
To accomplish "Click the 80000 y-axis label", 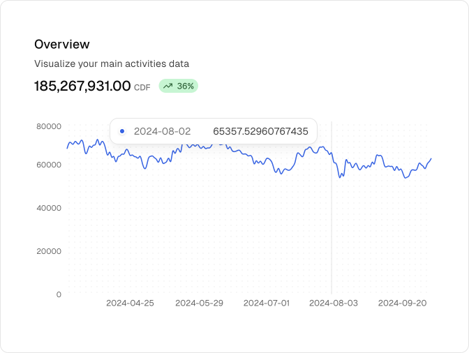I will (x=49, y=126).
